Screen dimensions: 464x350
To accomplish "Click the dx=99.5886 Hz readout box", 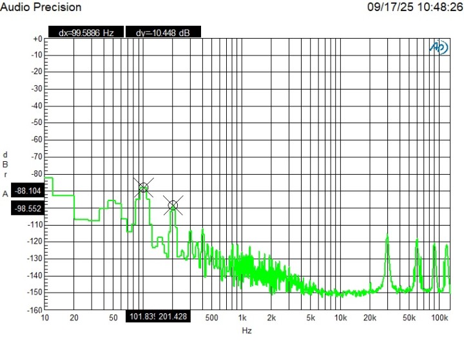I will [x=86, y=32].
